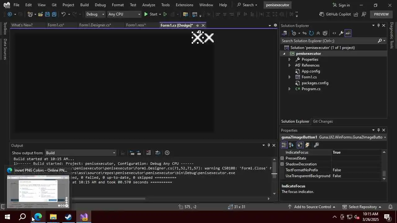
Task: Toggle Alphabetical sort in Properties panel
Action: pos(291,145)
